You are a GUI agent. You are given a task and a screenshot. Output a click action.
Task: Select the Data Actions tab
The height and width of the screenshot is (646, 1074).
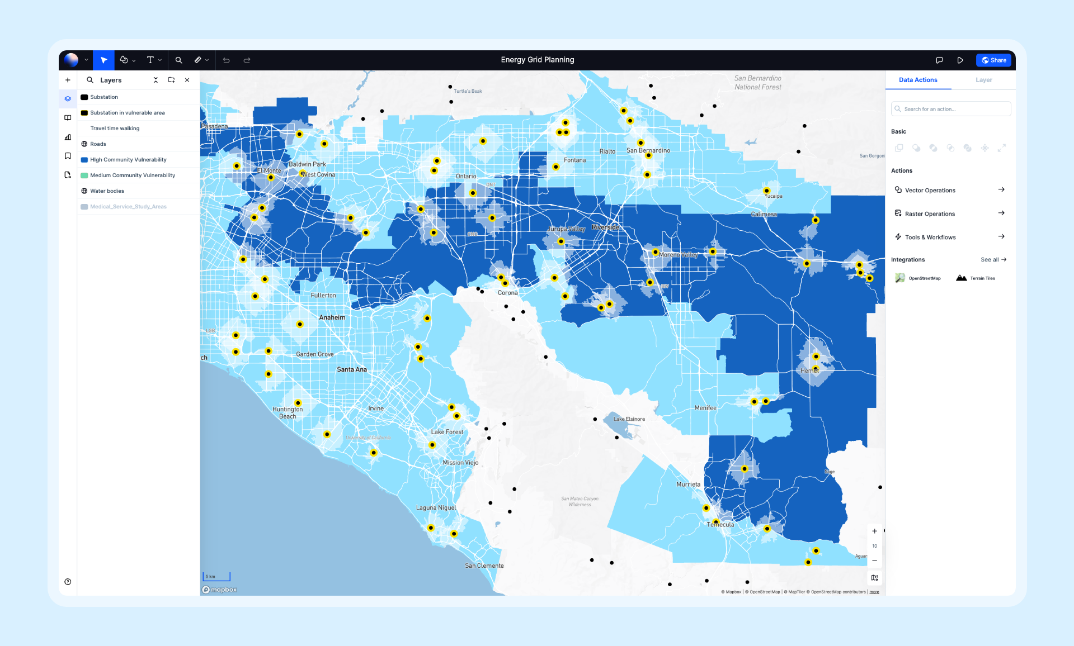click(918, 80)
